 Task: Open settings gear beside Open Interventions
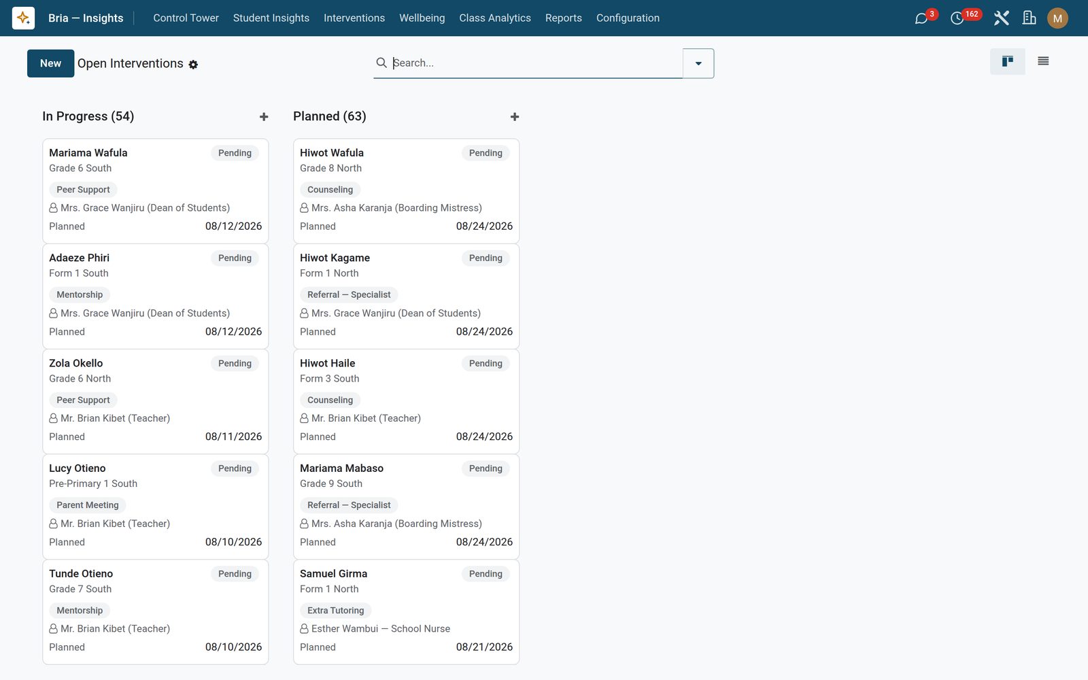(193, 65)
